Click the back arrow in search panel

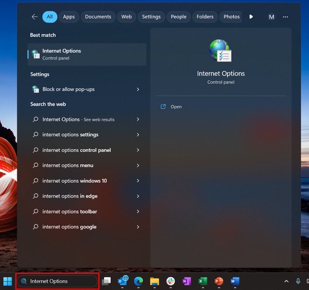pyautogui.click(x=35, y=17)
